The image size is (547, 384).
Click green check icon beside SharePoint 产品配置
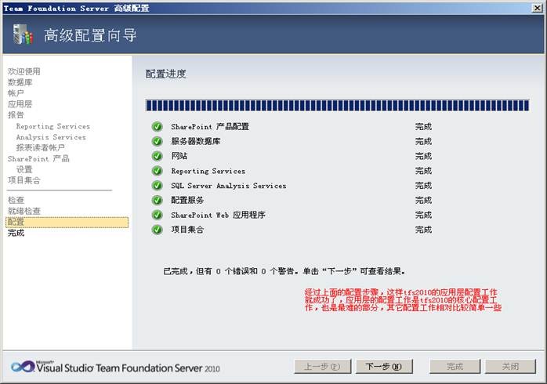click(x=158, y=127)
